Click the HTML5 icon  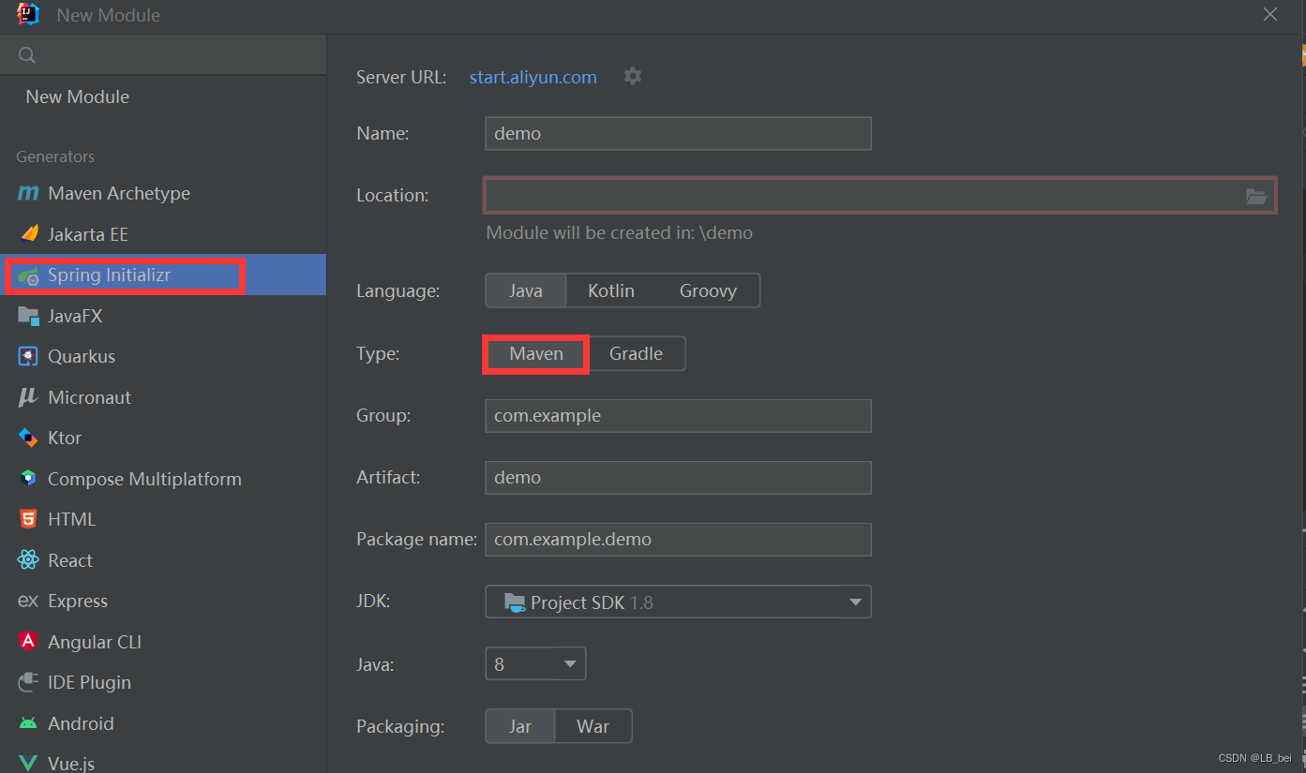pyautogui.click(x=28, y=519)
